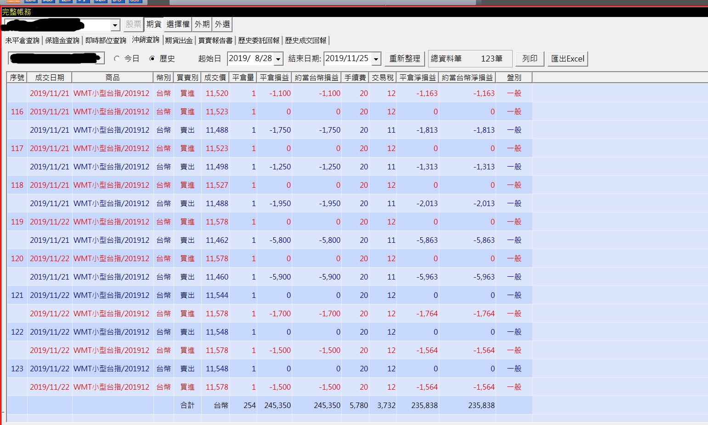
Task: Open the 歷史成交回報 page
Action: 306,40
